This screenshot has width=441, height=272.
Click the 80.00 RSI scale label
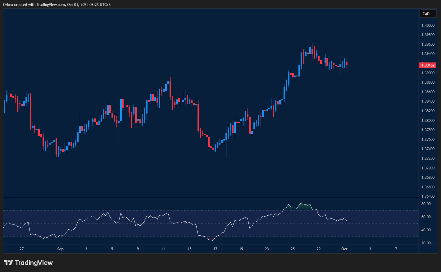(x=426, y=204)
